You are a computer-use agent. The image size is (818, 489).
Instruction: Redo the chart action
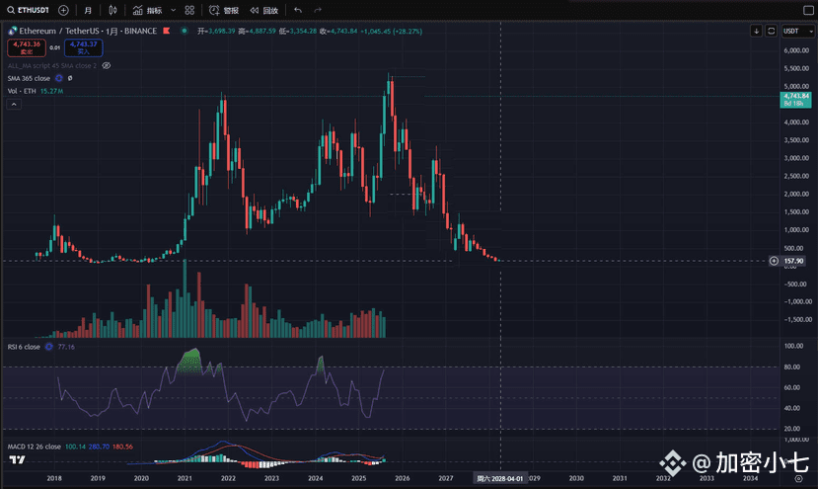click(x=318, y=10)
